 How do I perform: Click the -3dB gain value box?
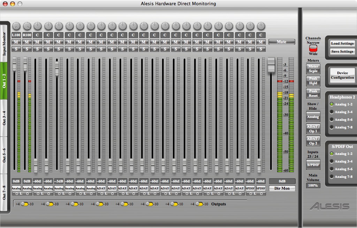(59, 181)
